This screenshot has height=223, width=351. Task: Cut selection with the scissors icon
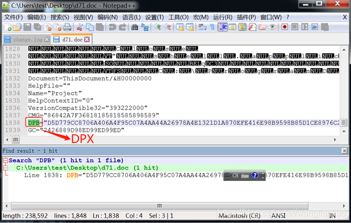click(79, 27)
